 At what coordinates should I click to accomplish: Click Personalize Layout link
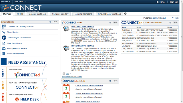tap(163, 18)
